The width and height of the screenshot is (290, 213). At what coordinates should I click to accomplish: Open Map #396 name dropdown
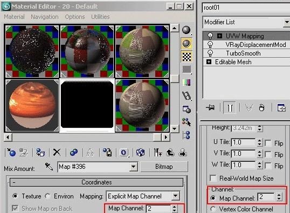pyautogui.click(x=134, y=167)
